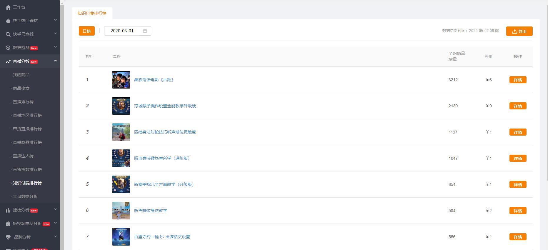The image size is (548, 250).
Task: Expand the 快手热门素材 menu chevron
Action: pos(55,20)
